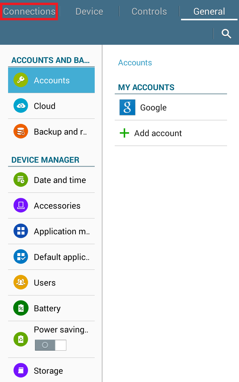Tap the Backup and reset icon
The image size is (239, 382).
coord(21,132)
